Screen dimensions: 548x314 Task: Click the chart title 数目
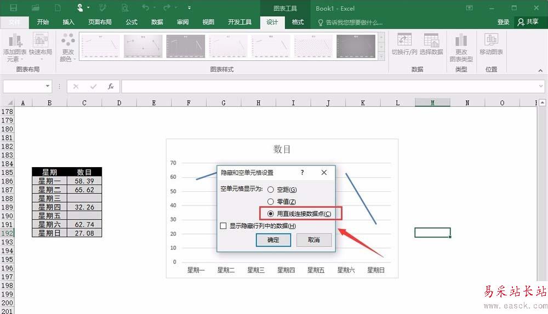pyautogui.click(x=282, y=149)
